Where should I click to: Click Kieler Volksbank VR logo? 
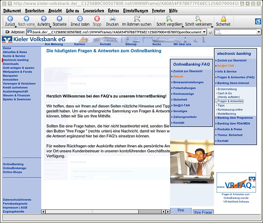click(7, 39)
